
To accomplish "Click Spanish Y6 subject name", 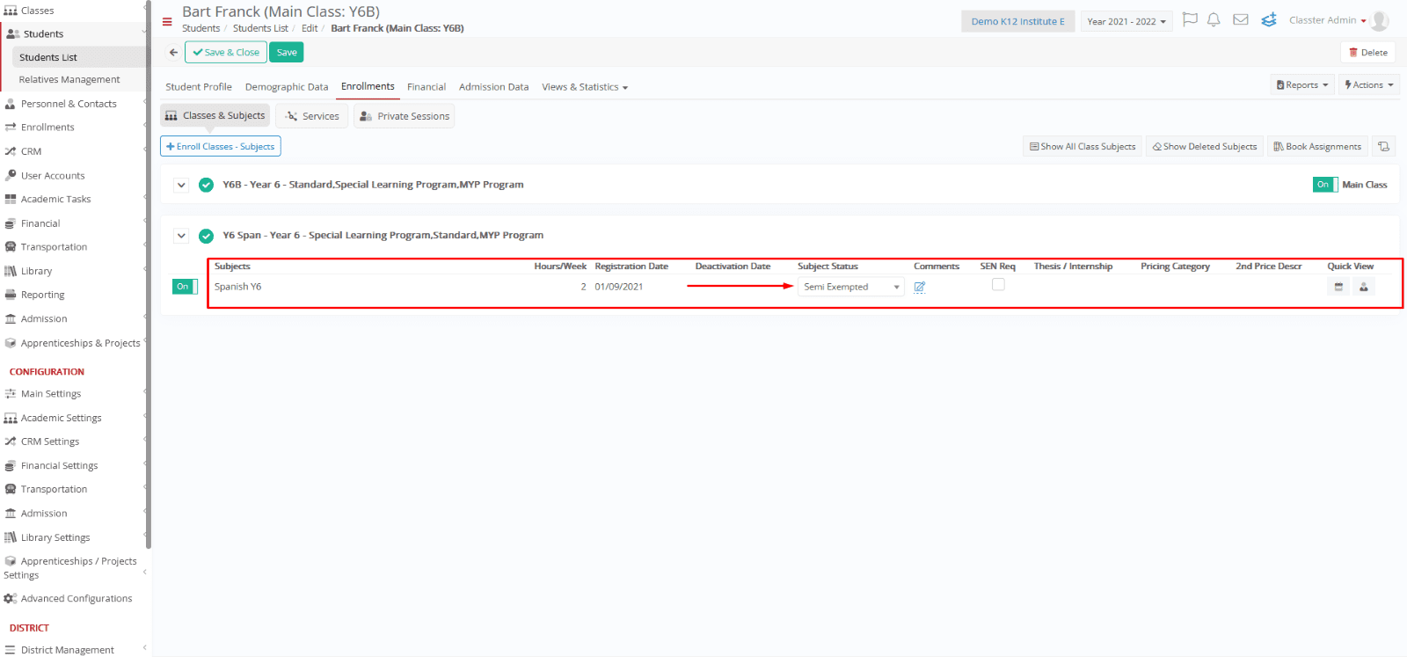I will coord(237,287).
